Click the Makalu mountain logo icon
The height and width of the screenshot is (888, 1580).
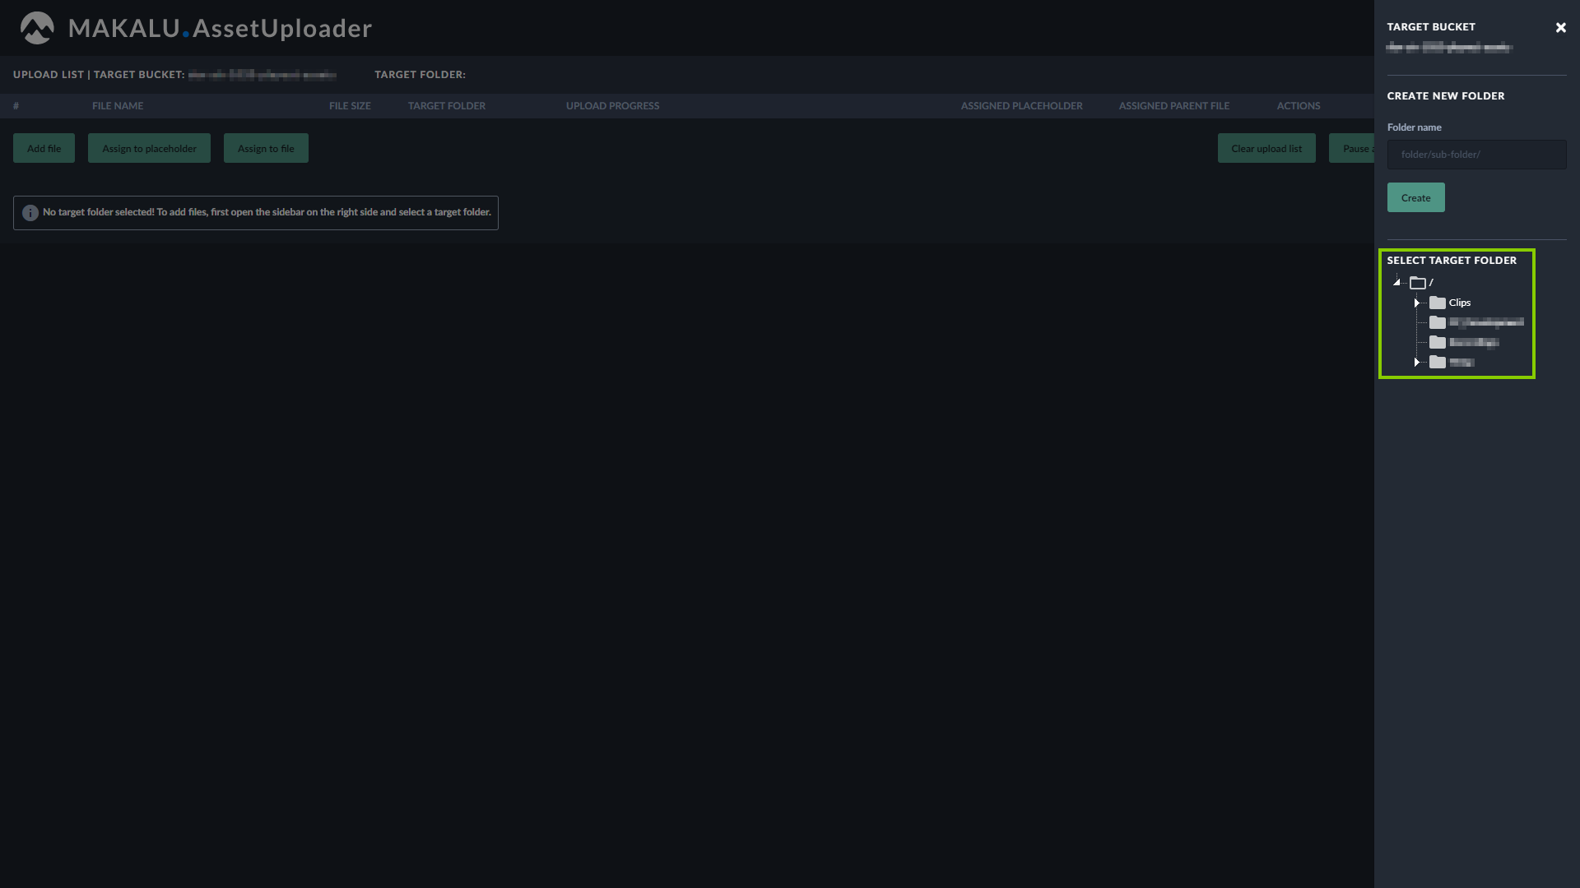(37, 28)
